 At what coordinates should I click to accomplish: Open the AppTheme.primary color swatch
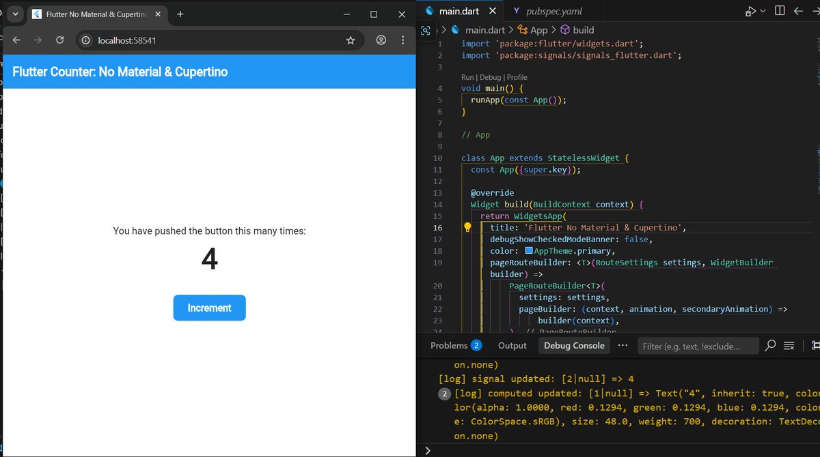(529, 251)
